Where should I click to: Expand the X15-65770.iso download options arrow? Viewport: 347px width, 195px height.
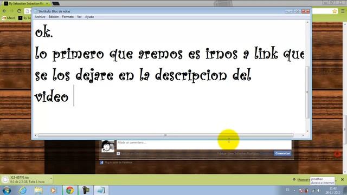coord(51,179)
